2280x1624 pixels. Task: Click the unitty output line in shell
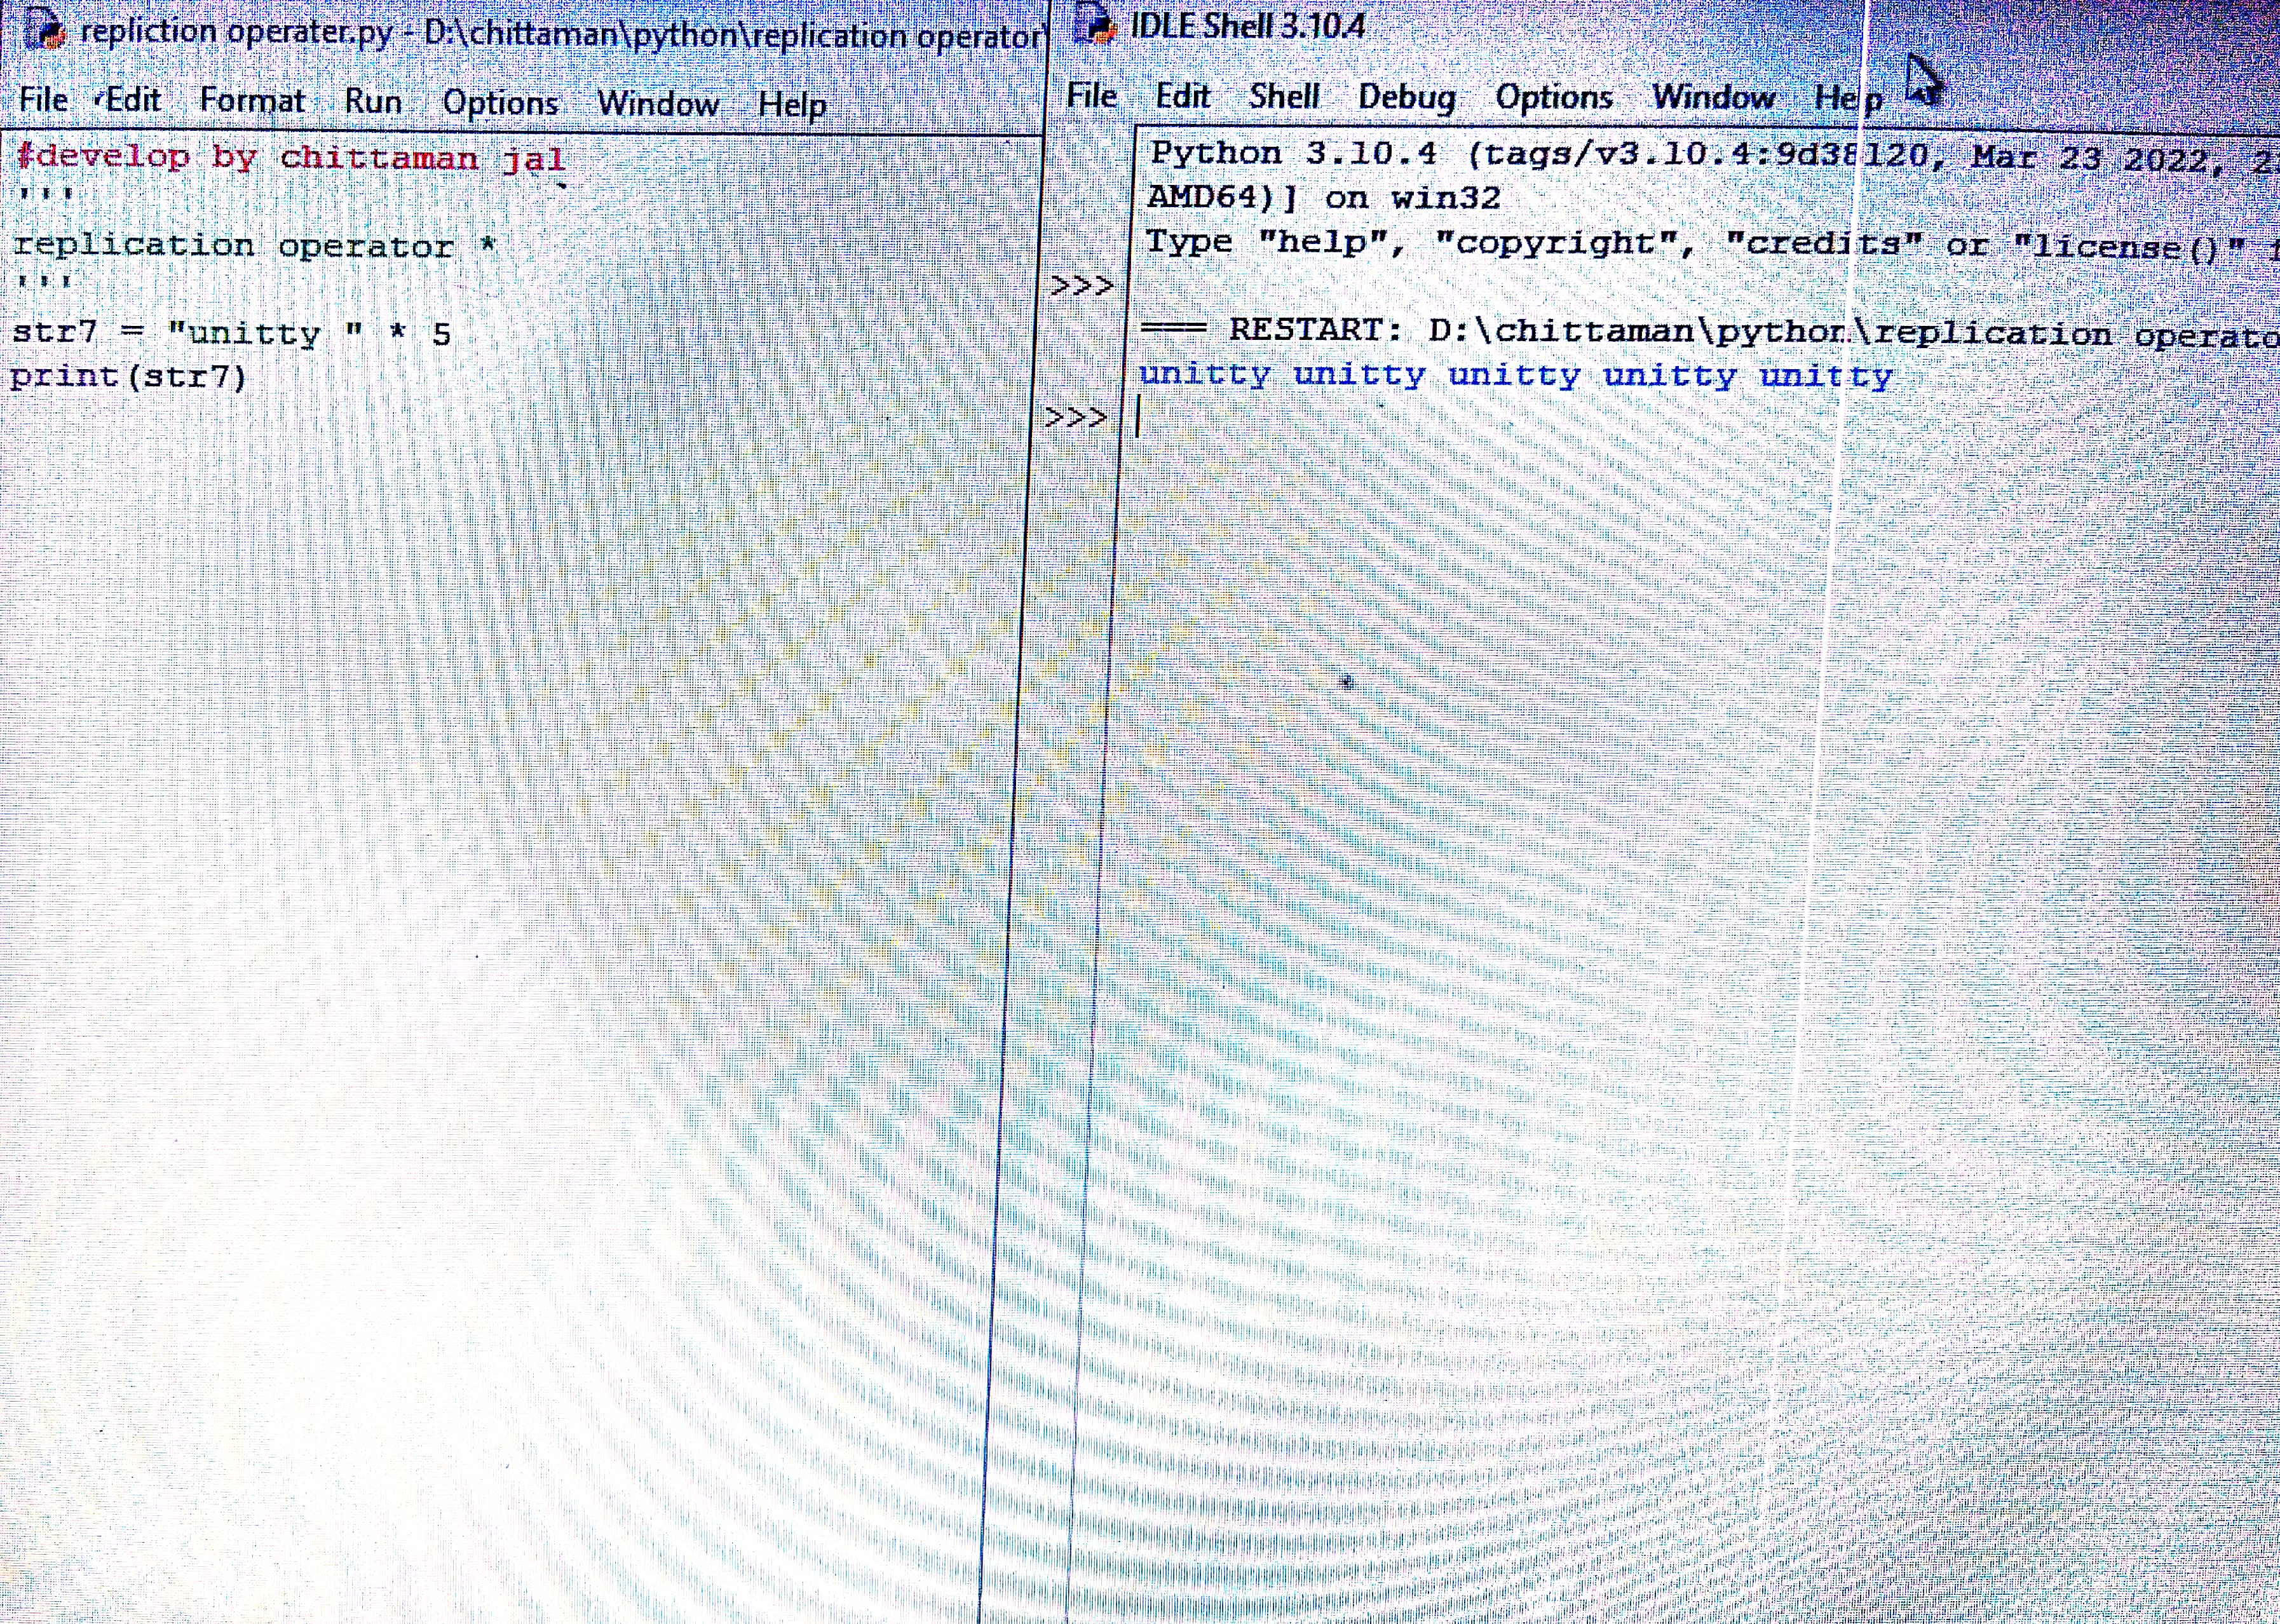click(x=1515, y=376)
